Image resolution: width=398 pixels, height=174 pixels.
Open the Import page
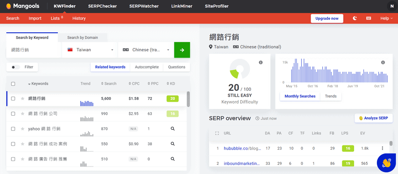[35, 18]
